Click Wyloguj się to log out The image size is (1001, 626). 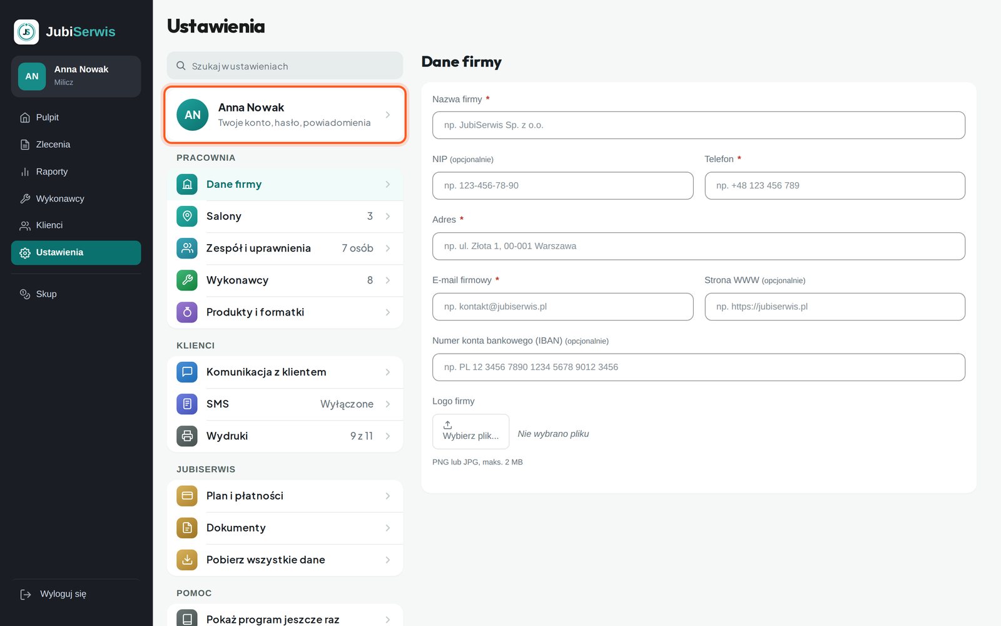pyautogui.click(x=76, y=594)
